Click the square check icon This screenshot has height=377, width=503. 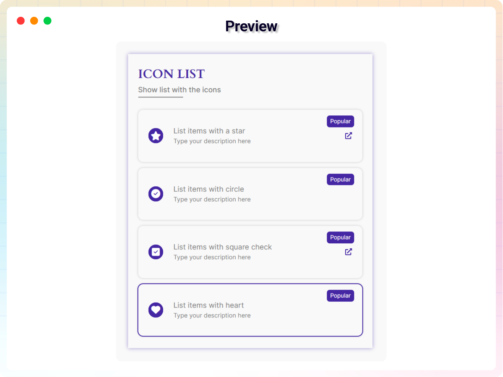coord(156,252)
